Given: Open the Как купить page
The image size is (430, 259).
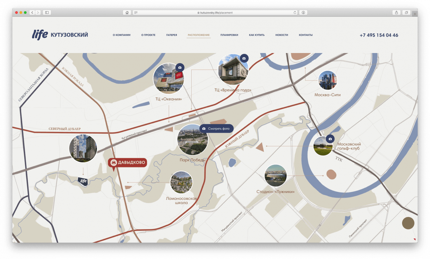Looking at the screenshot, I should (257, 35).
